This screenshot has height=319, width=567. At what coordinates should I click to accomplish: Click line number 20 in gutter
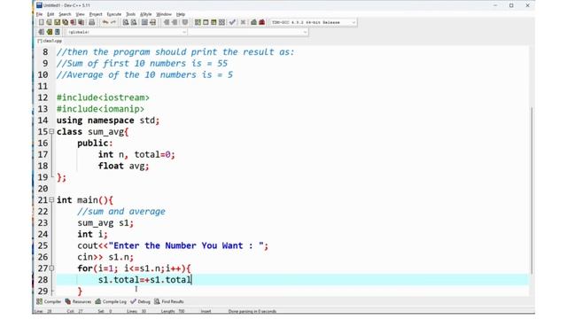43,189
